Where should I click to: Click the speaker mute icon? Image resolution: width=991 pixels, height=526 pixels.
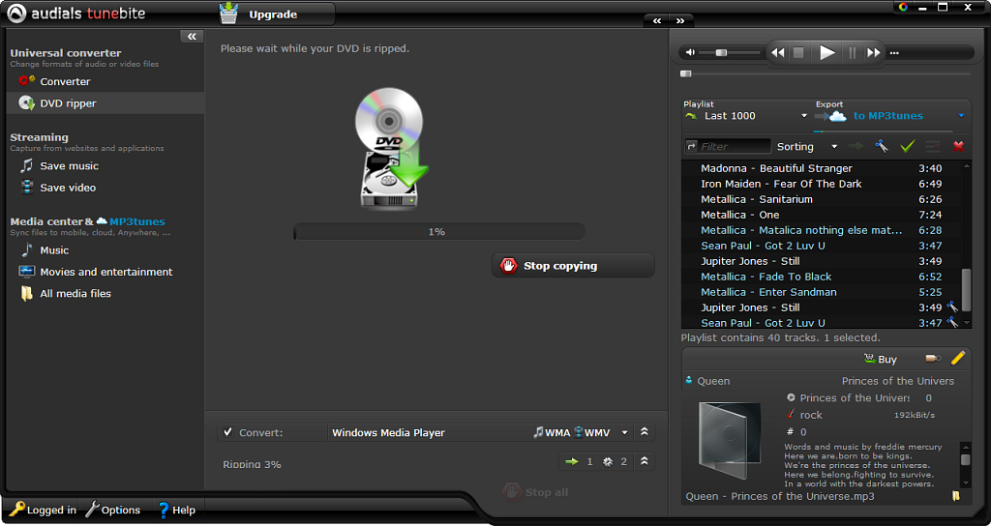click(690, 53)
